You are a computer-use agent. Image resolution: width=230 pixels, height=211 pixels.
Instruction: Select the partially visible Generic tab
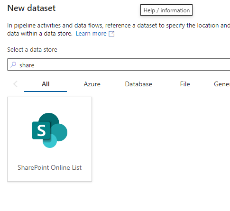[x=222, y=84]
